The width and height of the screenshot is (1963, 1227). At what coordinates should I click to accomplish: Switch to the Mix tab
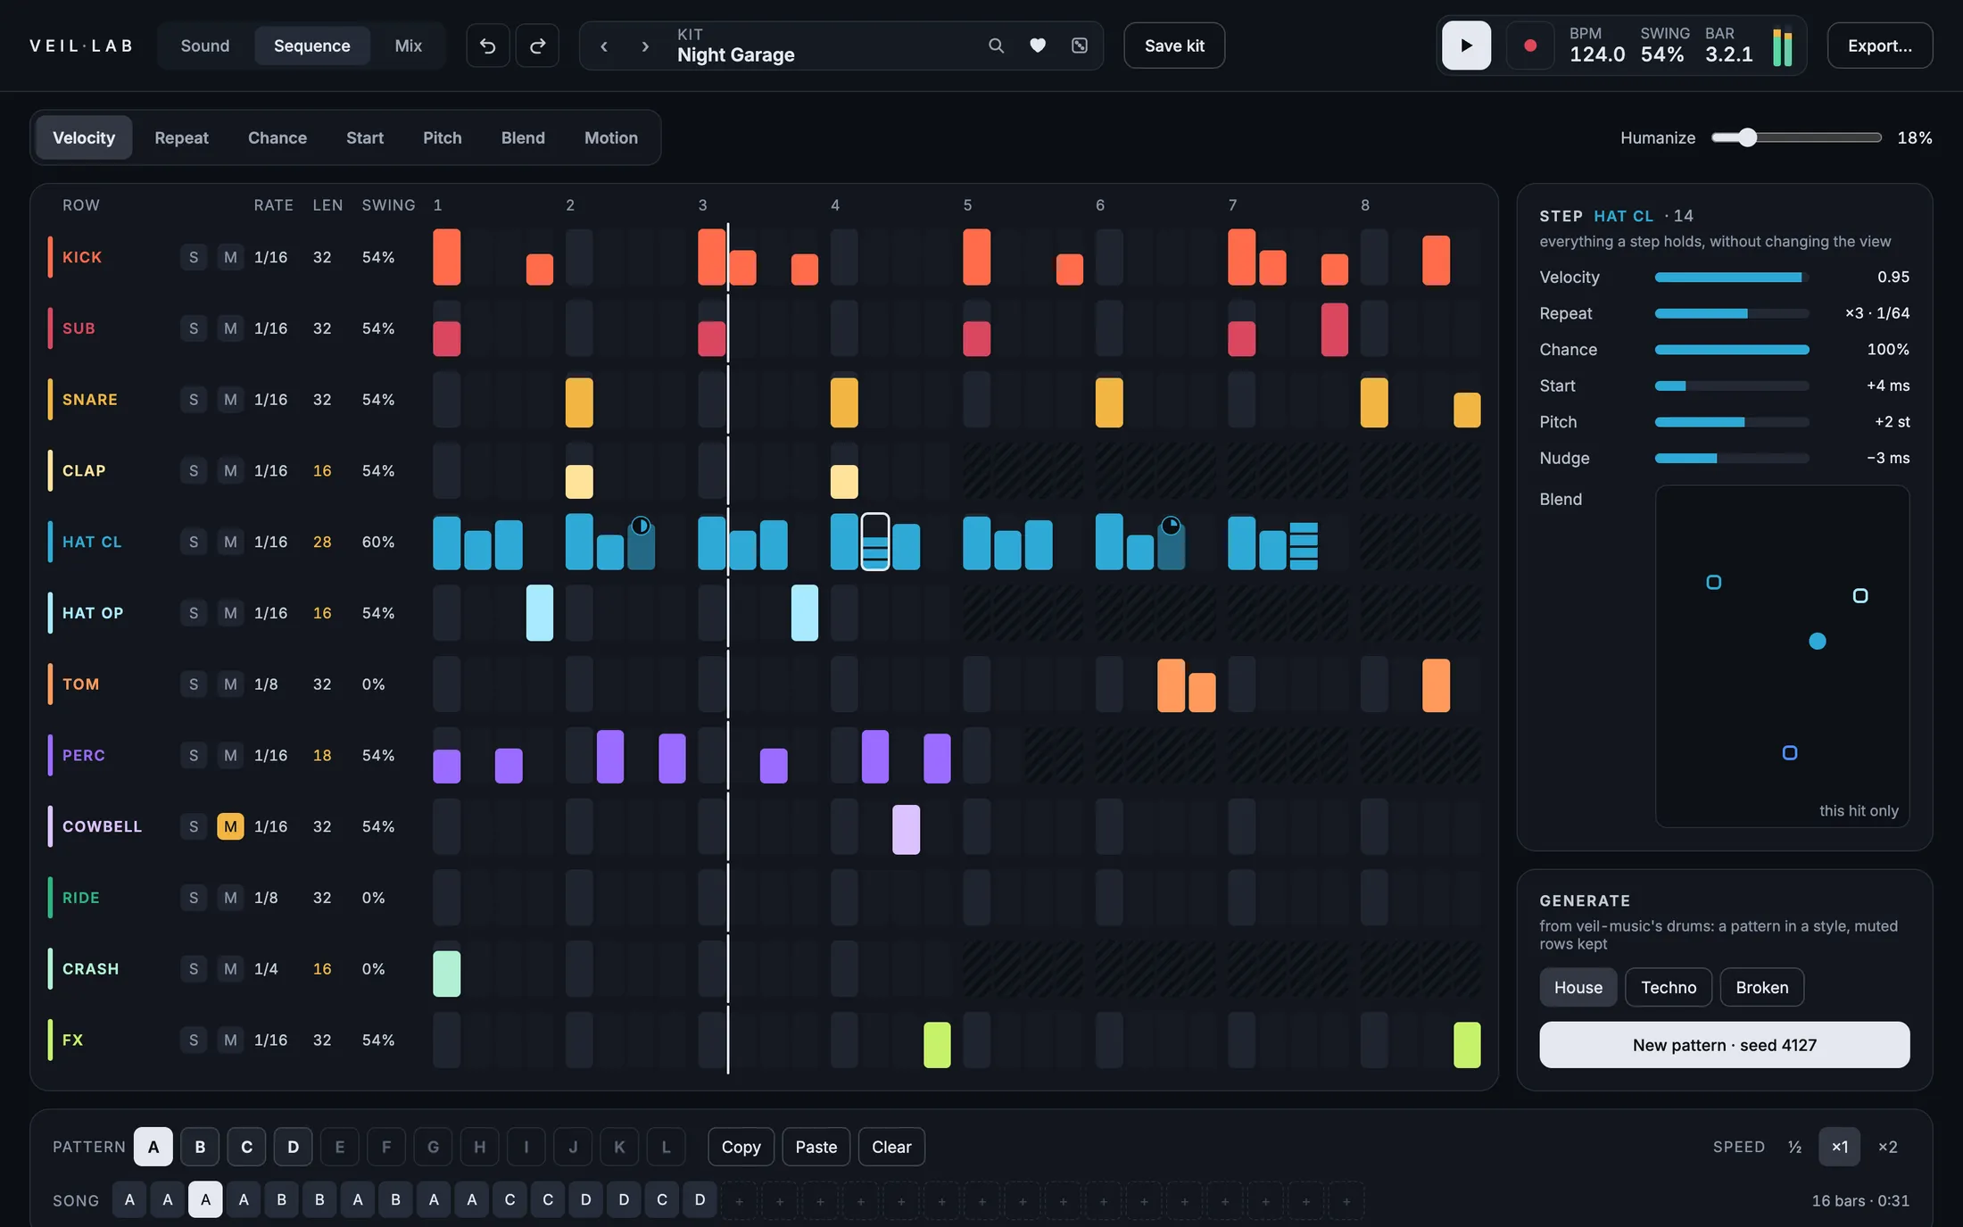click(x=409, y=46)
